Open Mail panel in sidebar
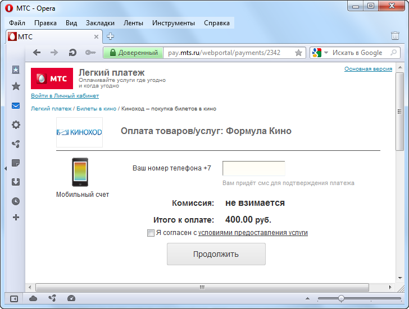Viewport: 409px width, 309px height. coord(16,105)
